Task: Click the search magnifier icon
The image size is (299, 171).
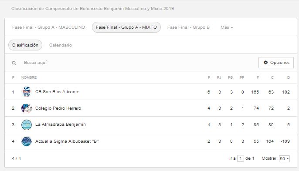Action: [x=14, y=63]
